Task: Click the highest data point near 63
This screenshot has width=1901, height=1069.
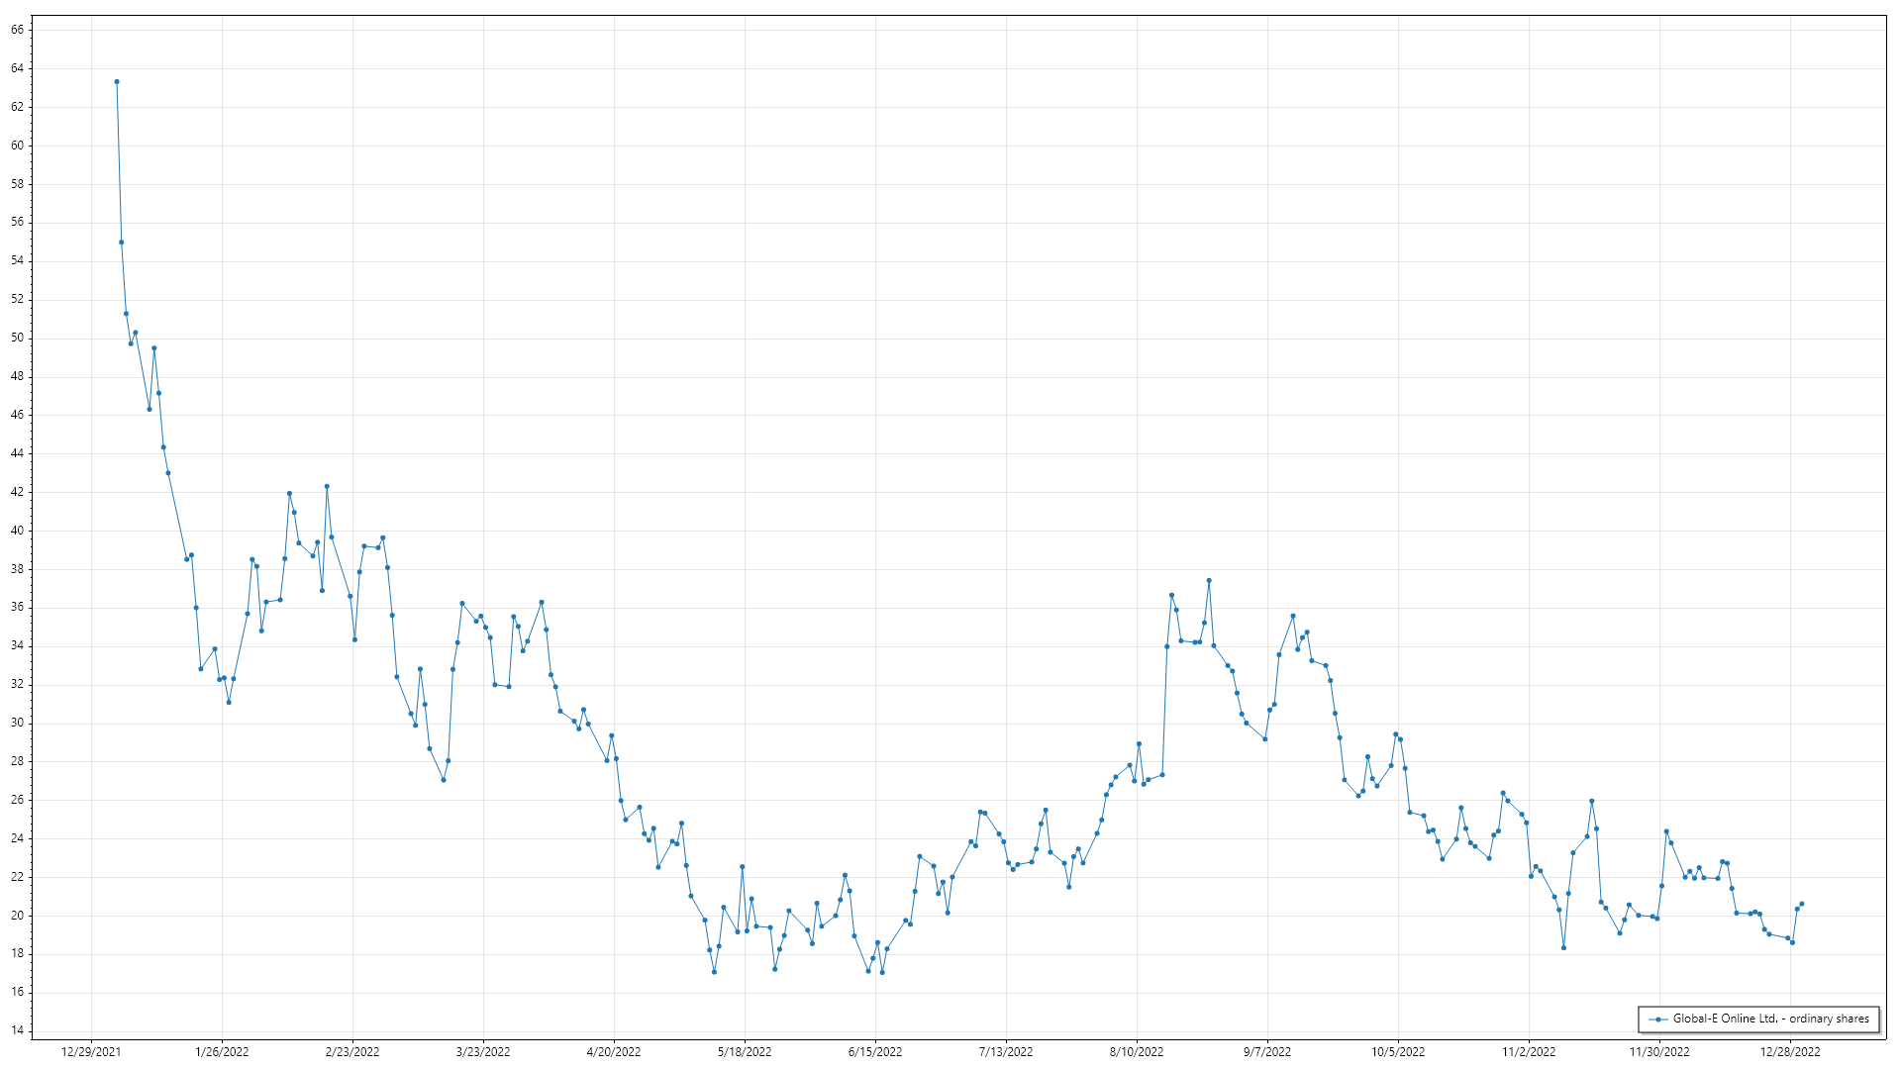Action: pos(117,82)
